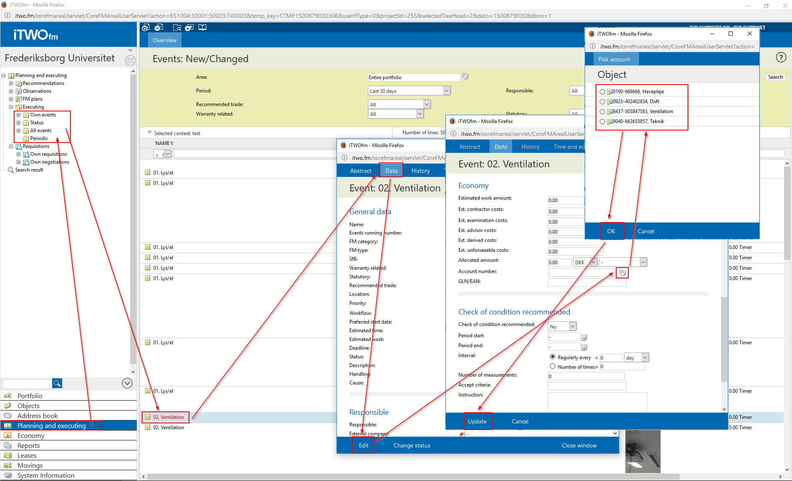Screen dimensions: 792x481
Task: Click the help question mark icon
Action: point(781,58)
